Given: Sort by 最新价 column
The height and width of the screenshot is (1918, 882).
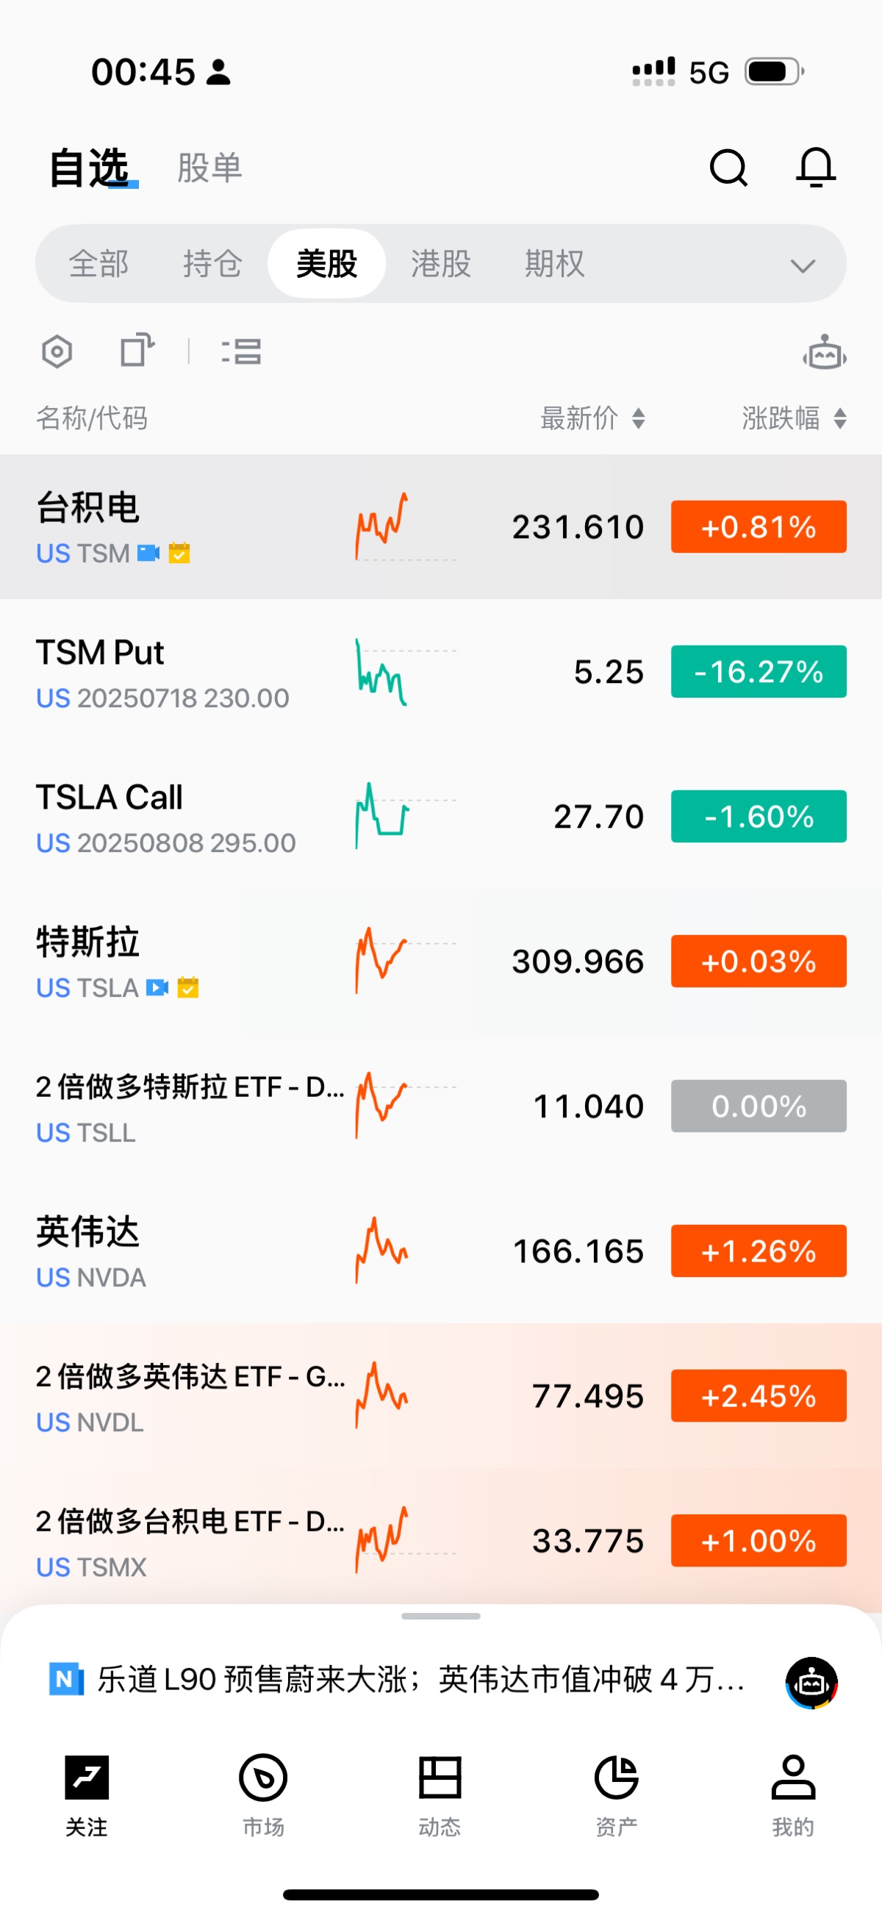Looking at the screenshot, I should pos(592,418).
